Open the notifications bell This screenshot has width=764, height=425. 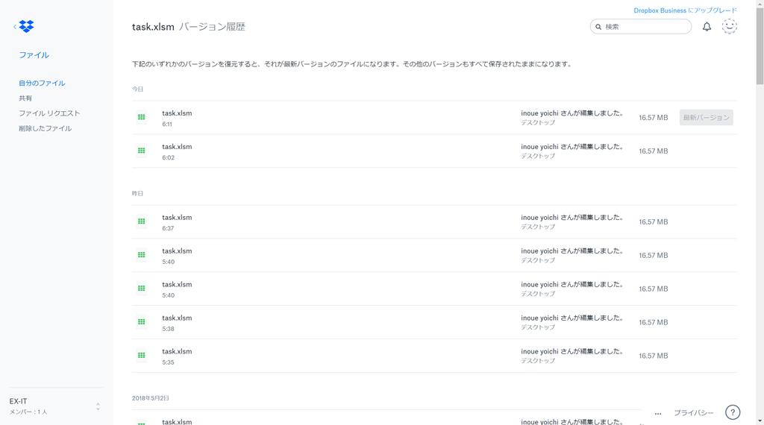point(707,27)
